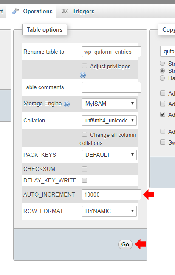Viewport: 175px width, 275px height.
Task: Click the Triggers tab icon
Action: pos(64,11)
